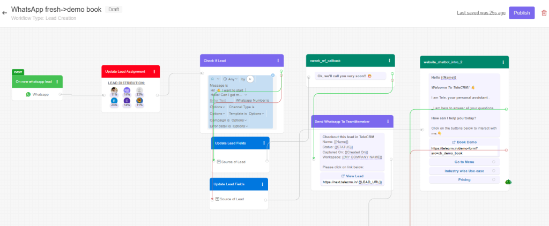This screenshot has width=549, height=226.
Task: Open kebab menu of lower 'Update Lead Fields' node
Action: point(263,184)
